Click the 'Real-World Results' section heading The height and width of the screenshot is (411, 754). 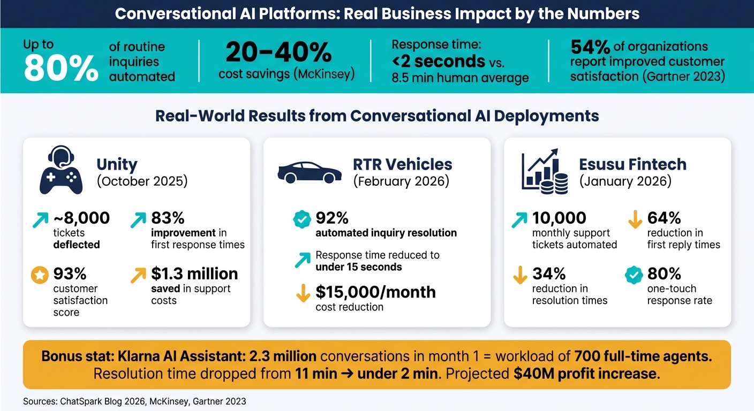[x=377, y=115]
